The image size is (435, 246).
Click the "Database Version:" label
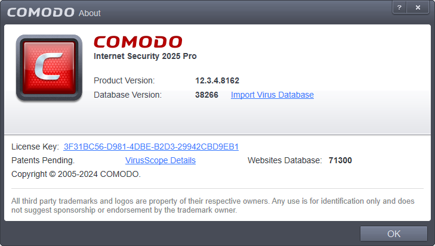(128, 95)
